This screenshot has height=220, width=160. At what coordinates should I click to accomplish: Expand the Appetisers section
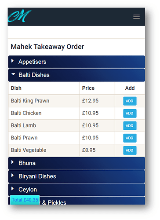[x=76, y=62]
